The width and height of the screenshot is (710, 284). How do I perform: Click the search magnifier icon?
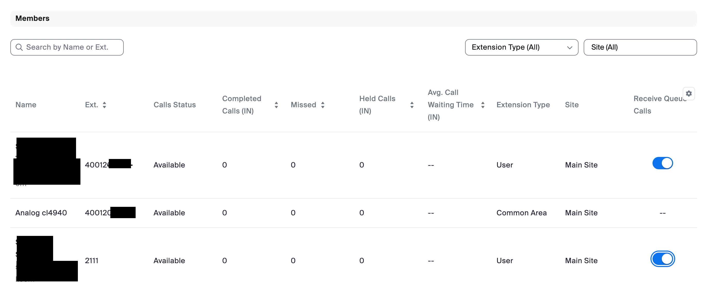coord(19,47)
